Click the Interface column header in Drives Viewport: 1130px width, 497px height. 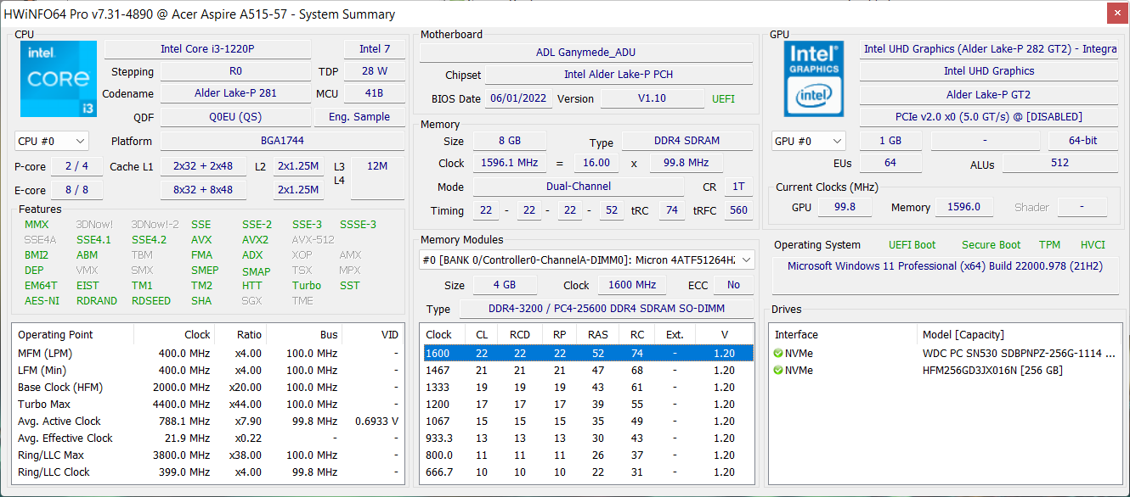[796, 335]
